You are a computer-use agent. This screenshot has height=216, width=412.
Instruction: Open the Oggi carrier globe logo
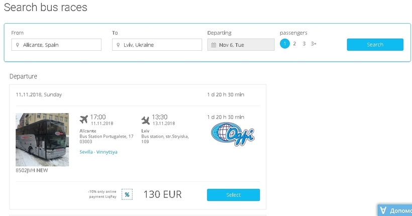click(x=233, y=134)
